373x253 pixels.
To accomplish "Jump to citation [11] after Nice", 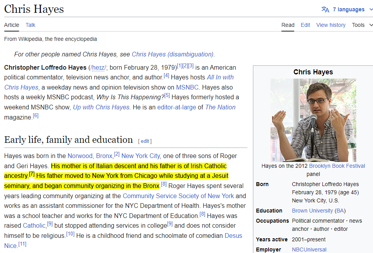I will pos(22,244).
